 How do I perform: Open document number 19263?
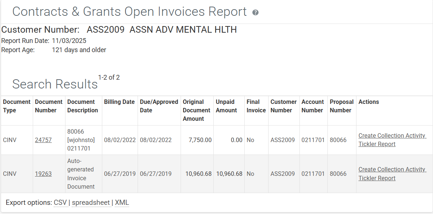[43, 174]
